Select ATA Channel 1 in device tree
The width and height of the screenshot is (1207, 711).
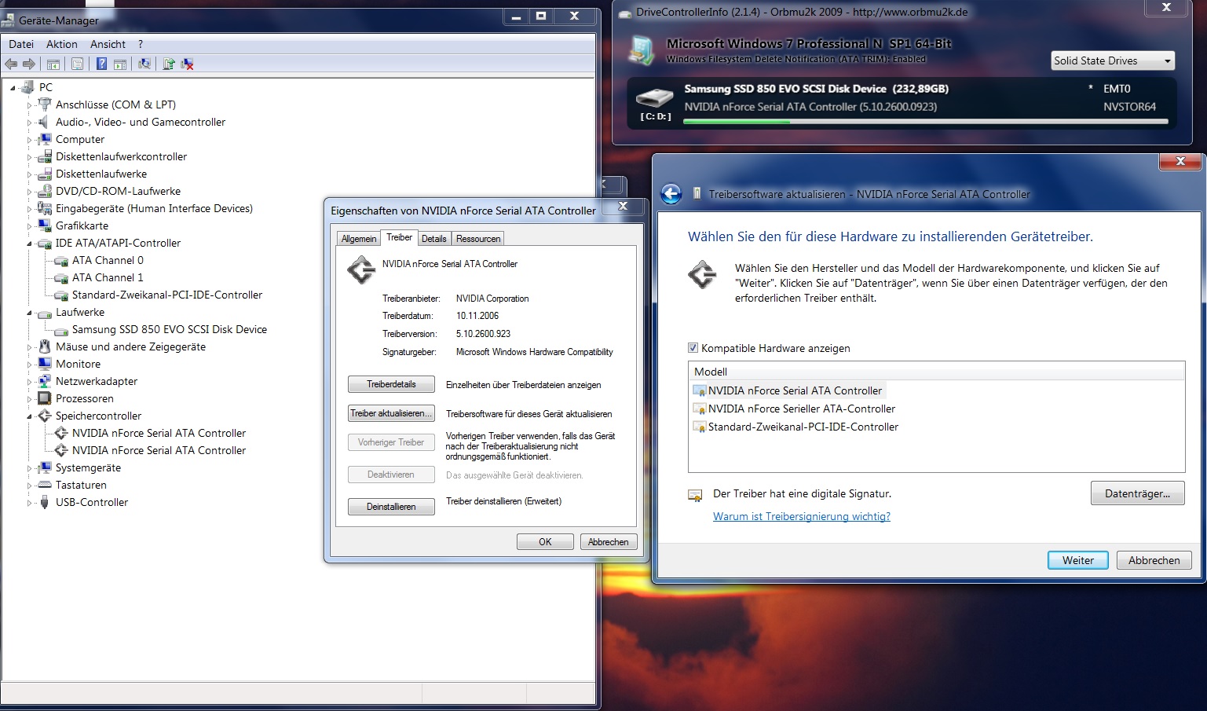(x=108, y=277)
